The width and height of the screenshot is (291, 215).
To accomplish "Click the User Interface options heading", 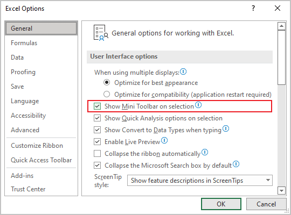I will point(124,56).
